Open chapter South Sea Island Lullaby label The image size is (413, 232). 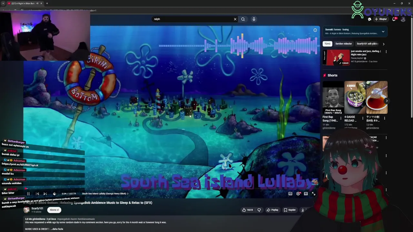click(x=105, y=194)
